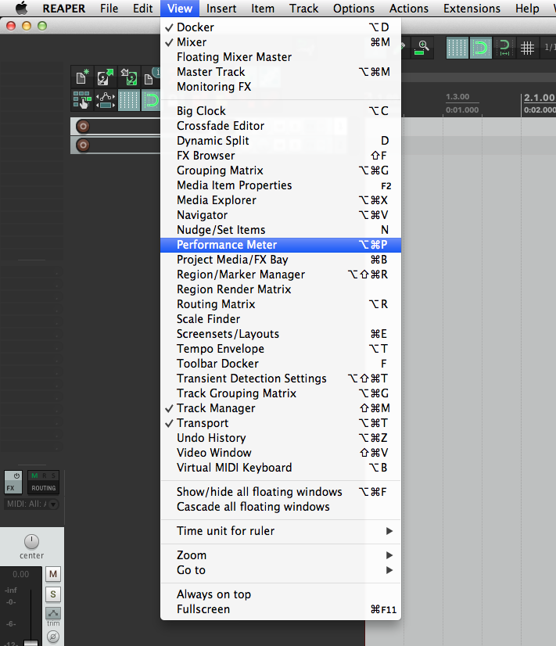This screenshot has width=556, height=646.
Task: Click the save project hard-drive icon
Action: pyautogui.click(x=129, y=77)
